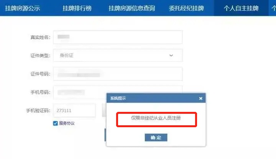This screenshot has height=159, width=276.
Task: Switch to the 挂牌排行榜 tab
Action: coord(77,8)
